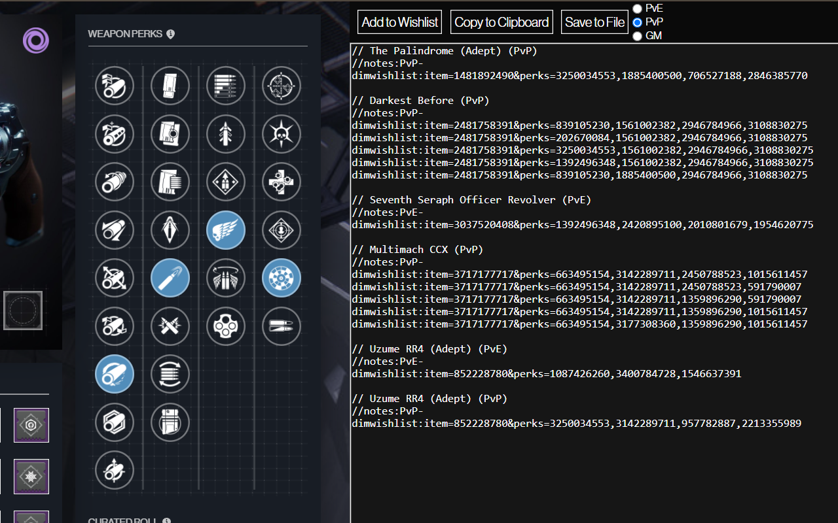Select the PvP radio button

637,22
